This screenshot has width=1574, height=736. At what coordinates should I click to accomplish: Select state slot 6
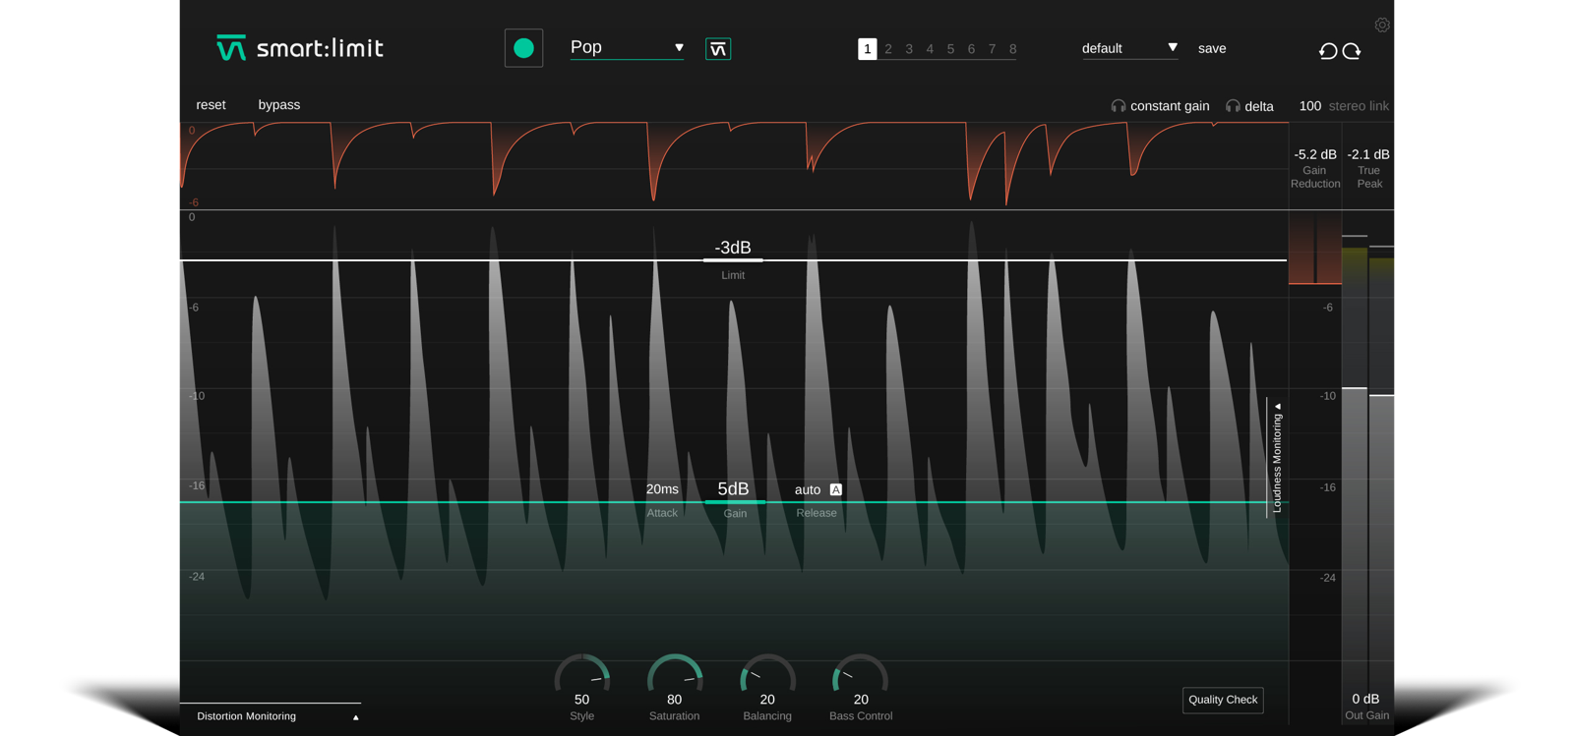(x=971, y=49)
